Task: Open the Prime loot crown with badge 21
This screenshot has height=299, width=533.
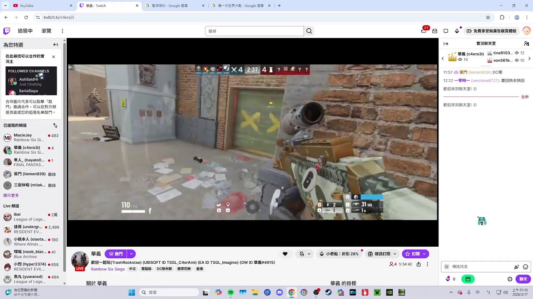Action: 424,31
